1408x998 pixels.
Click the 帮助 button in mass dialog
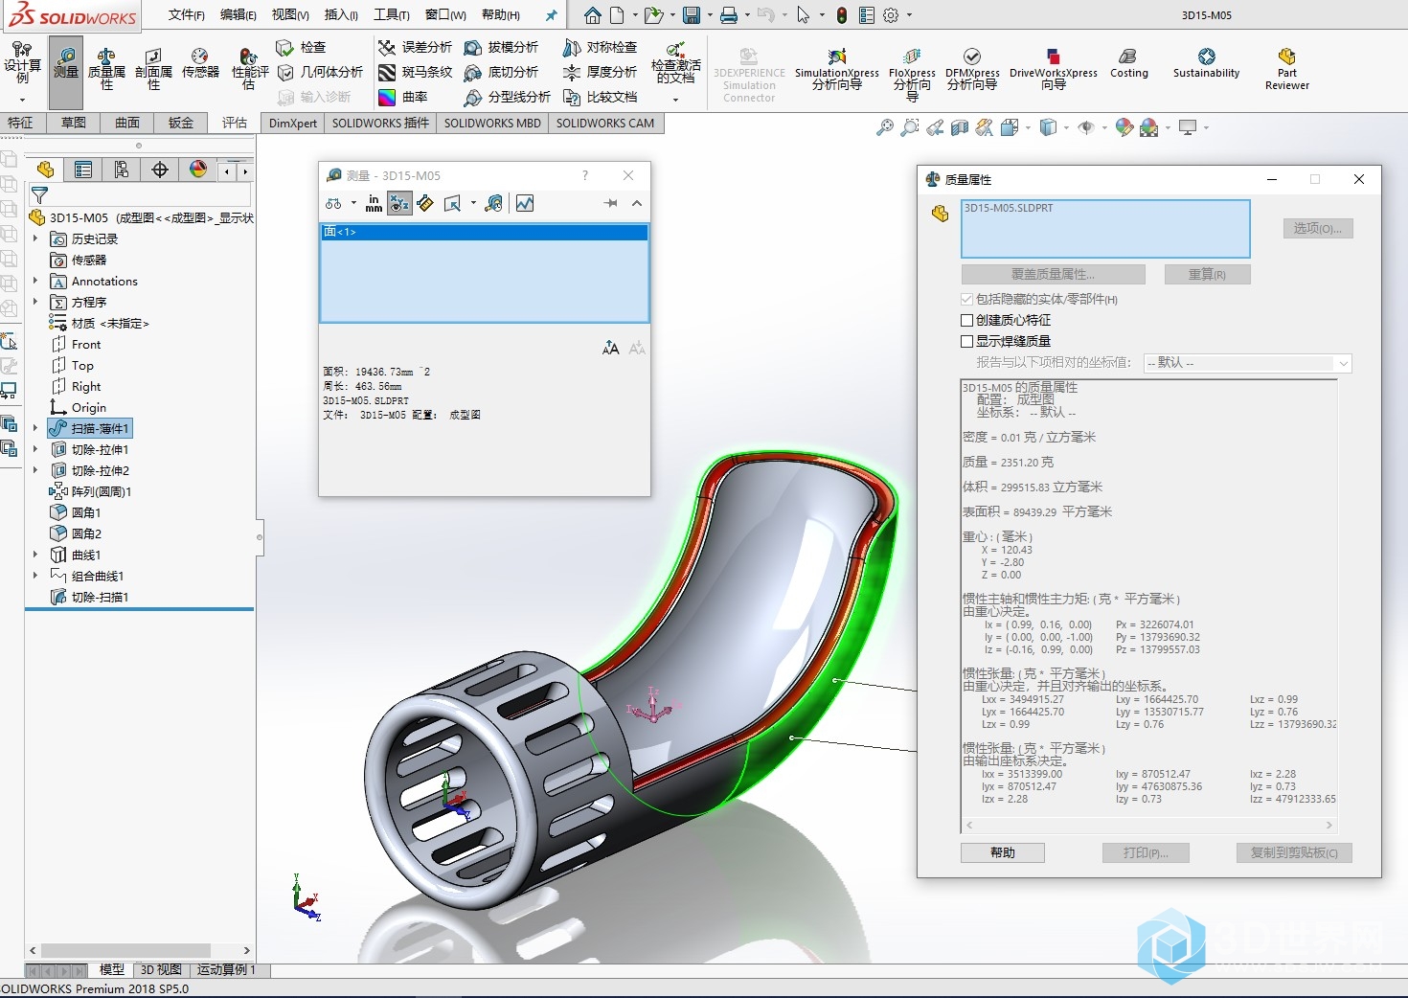(x=1003, y=852)
